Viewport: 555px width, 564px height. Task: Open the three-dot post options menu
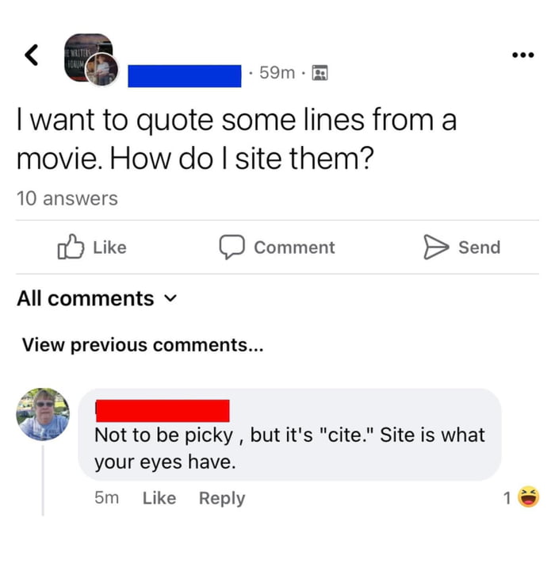click(x=521, y=56)
